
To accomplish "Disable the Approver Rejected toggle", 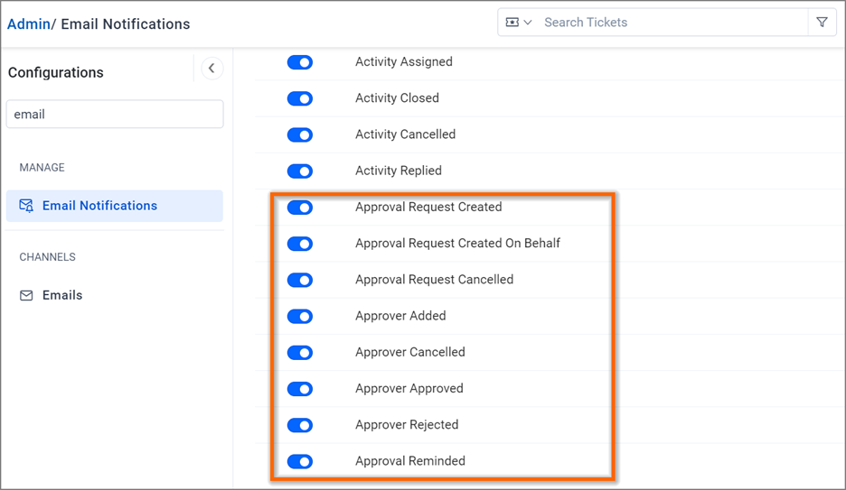I will [300, 425].
